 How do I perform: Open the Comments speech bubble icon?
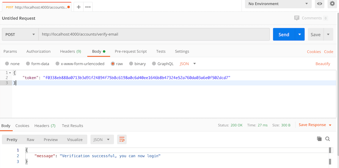click(297, 18)
